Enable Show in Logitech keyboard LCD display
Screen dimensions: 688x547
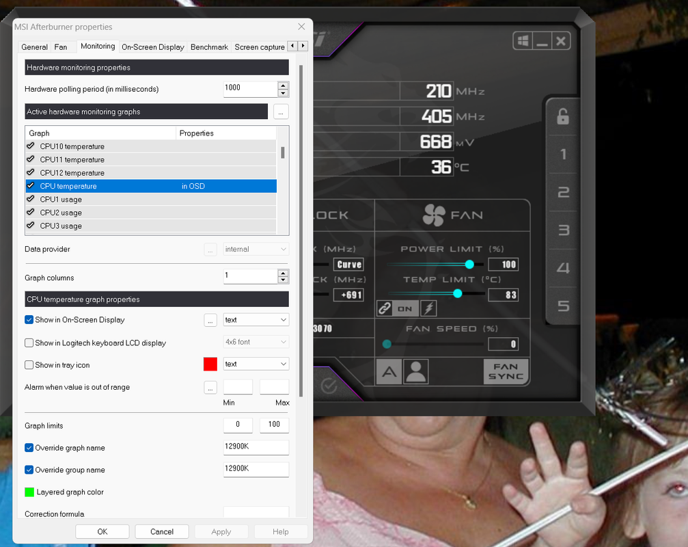coord(29,343)
